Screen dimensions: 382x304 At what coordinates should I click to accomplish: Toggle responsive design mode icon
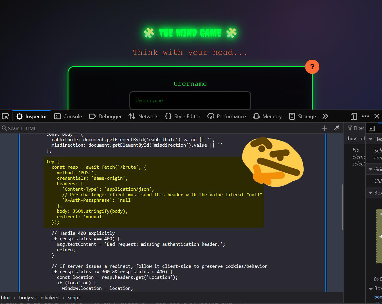click(x=354, y=116)
